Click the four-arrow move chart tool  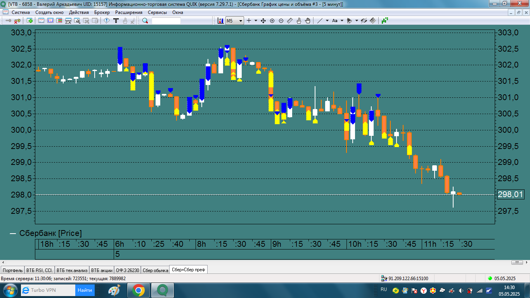pyautogui.click(x=263, y=21)
